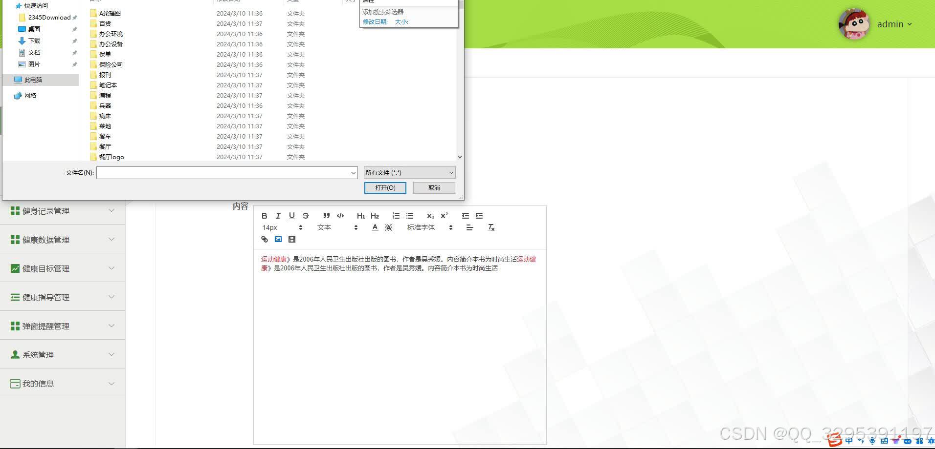Open the 文件名 history dropdown arrow
The width and height of the screenshot is (935, 449).
click(x=353, y=173)
